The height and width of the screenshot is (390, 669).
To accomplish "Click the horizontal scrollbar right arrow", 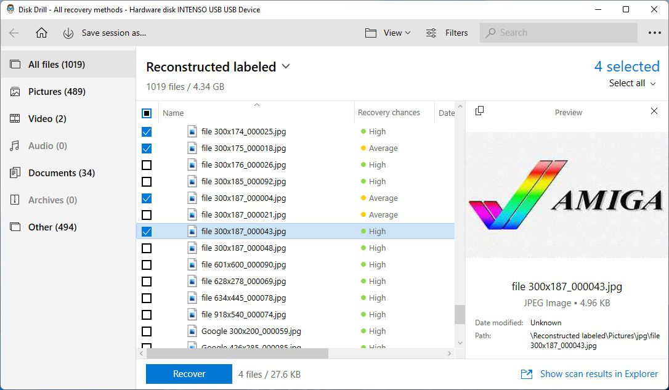I will tap(449, 353).
